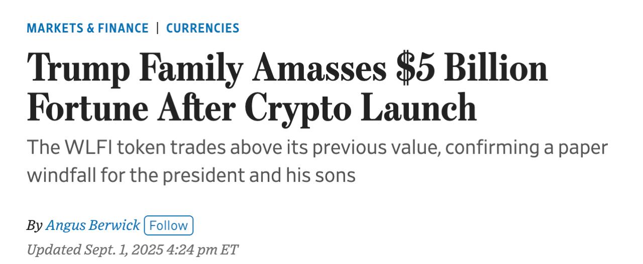643x264 pixels.
Task: Follow author Angus Berwick
Action: [168, 225]
